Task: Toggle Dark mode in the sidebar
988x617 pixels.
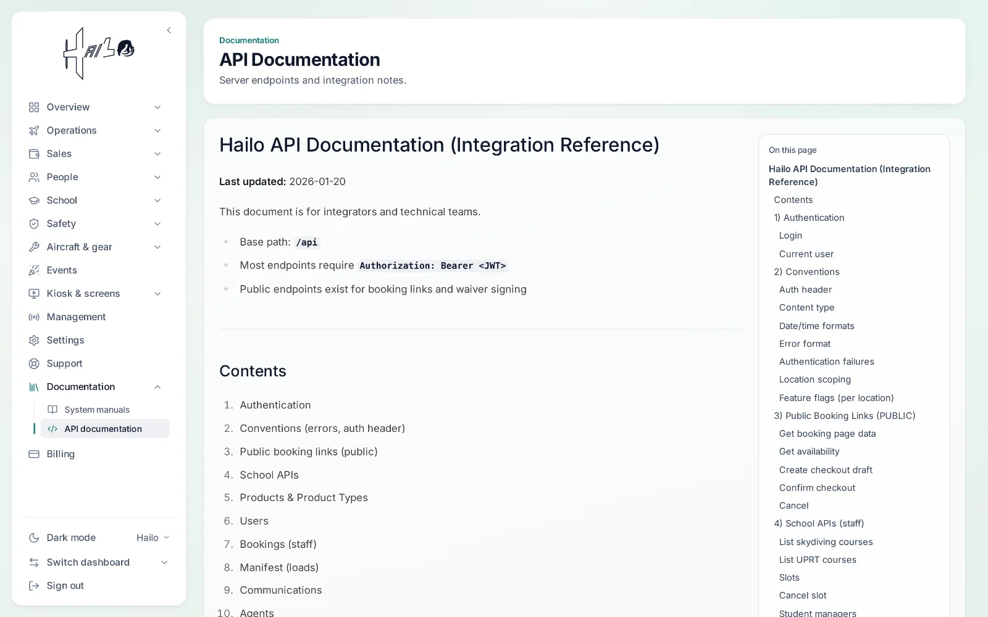Action: 71,537
